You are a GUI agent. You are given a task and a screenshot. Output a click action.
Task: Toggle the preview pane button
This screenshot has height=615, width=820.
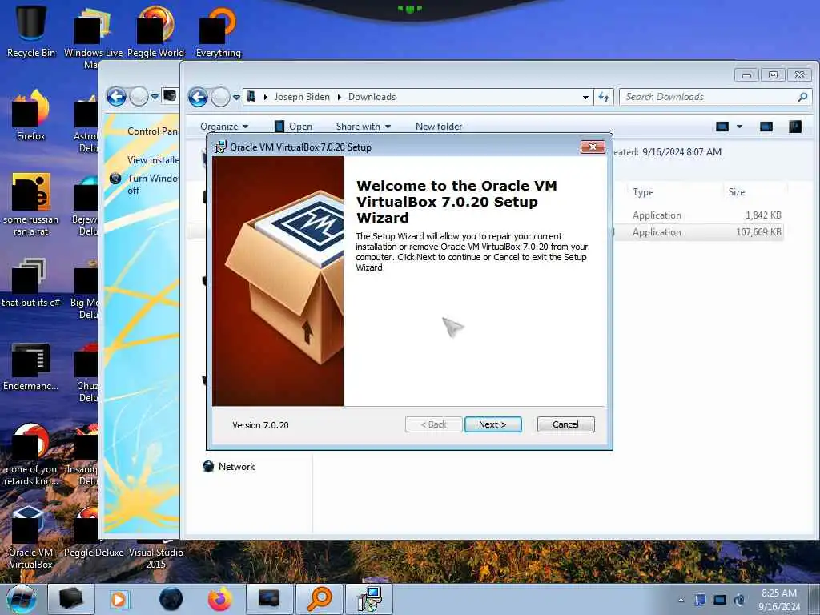766,127
